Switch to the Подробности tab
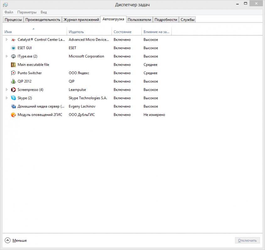This screenshot has width=265, height=250. [166, 20]
